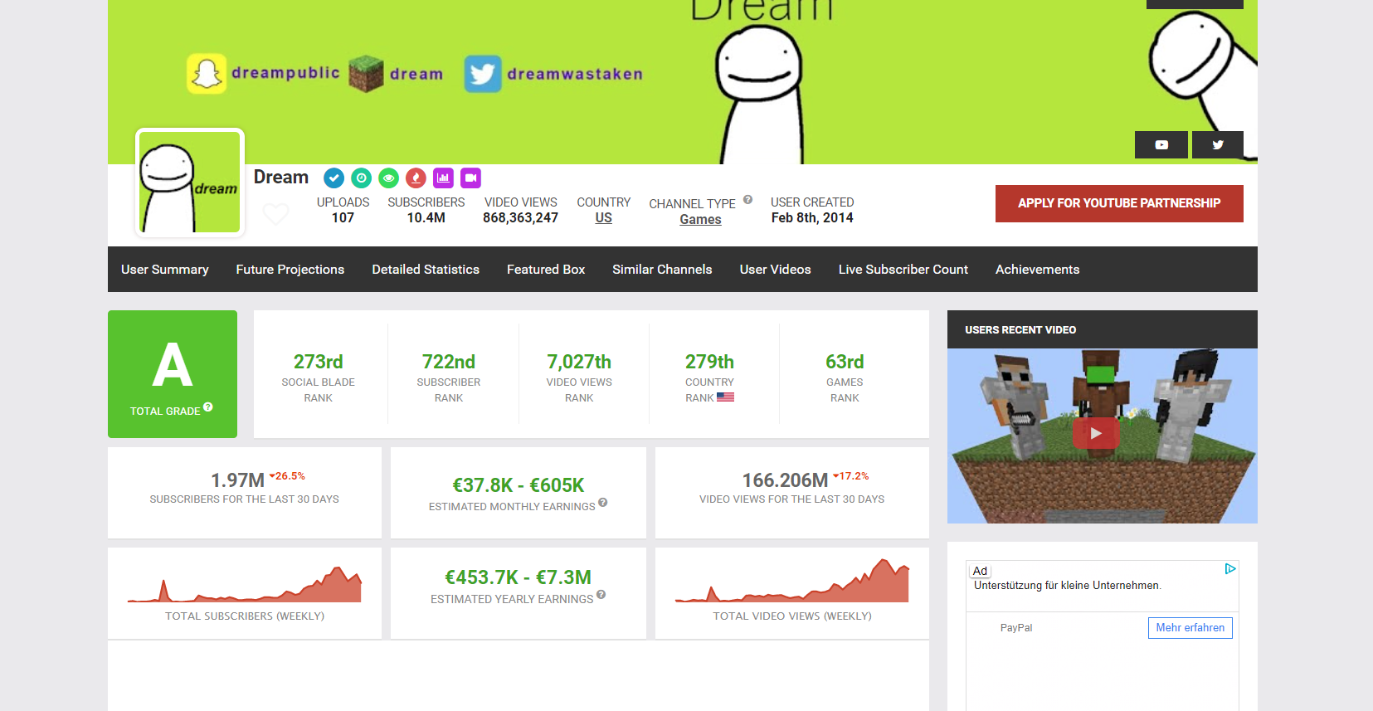Click the 722nd subscriber rank

449,362
